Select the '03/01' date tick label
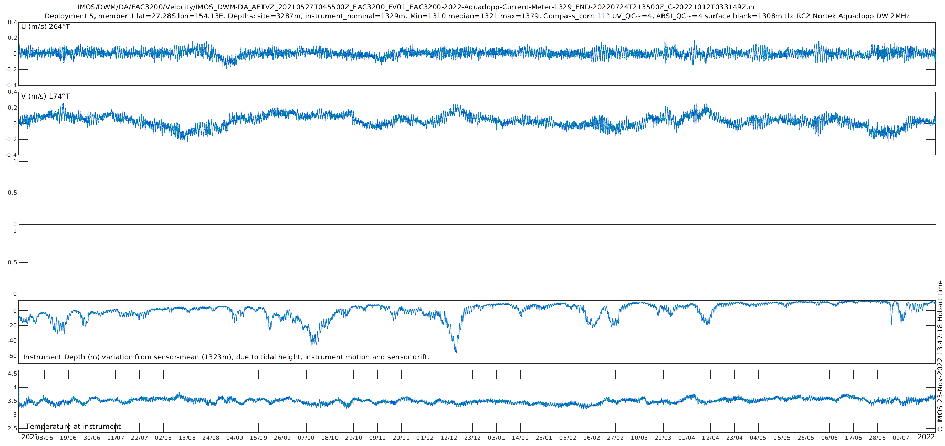 click(x=496, y=438)
